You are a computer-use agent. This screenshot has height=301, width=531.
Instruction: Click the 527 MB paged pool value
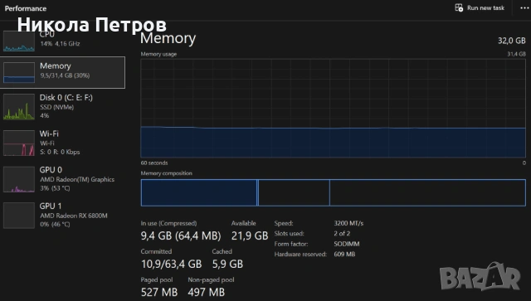point(158,292)
